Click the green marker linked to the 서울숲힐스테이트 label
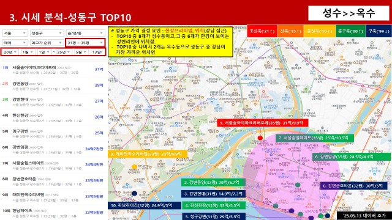Image resolution: width=392 pixels, height=220 pixels. 298,185
